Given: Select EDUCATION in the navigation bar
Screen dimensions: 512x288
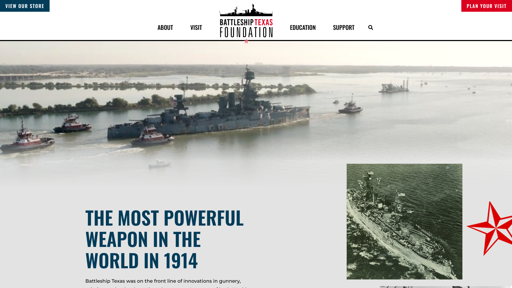Looking at the screenshot, I should pos(303,27).
